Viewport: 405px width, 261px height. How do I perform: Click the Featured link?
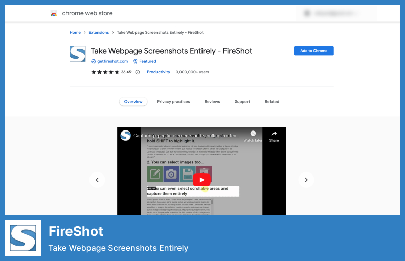coord(147,61)
